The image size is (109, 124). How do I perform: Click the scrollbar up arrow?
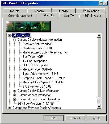99,36
